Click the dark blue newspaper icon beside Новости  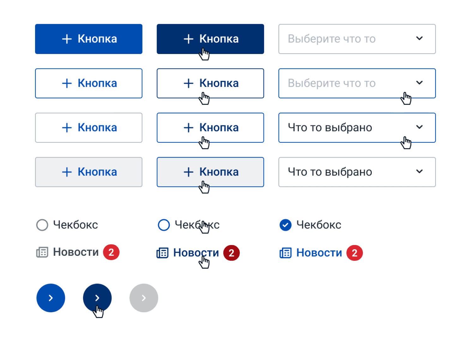coord(162,253)
